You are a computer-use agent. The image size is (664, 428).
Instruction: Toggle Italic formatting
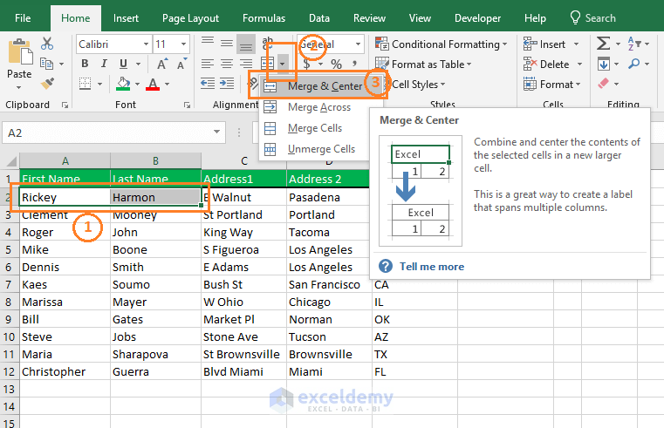104,64
